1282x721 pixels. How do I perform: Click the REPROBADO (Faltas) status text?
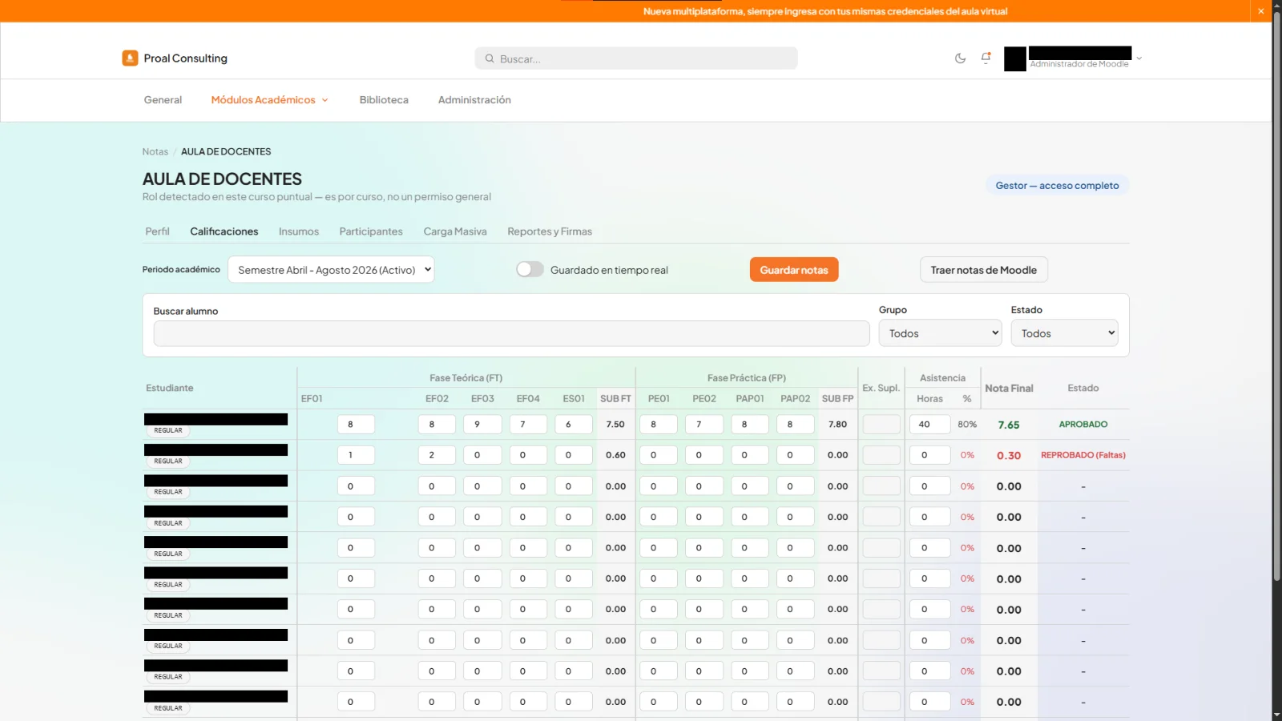1083,455
